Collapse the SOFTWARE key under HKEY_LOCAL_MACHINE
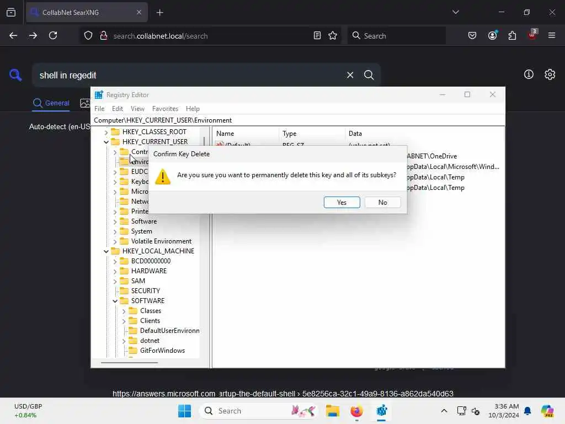Screen dimensions: 565x424 115,301
